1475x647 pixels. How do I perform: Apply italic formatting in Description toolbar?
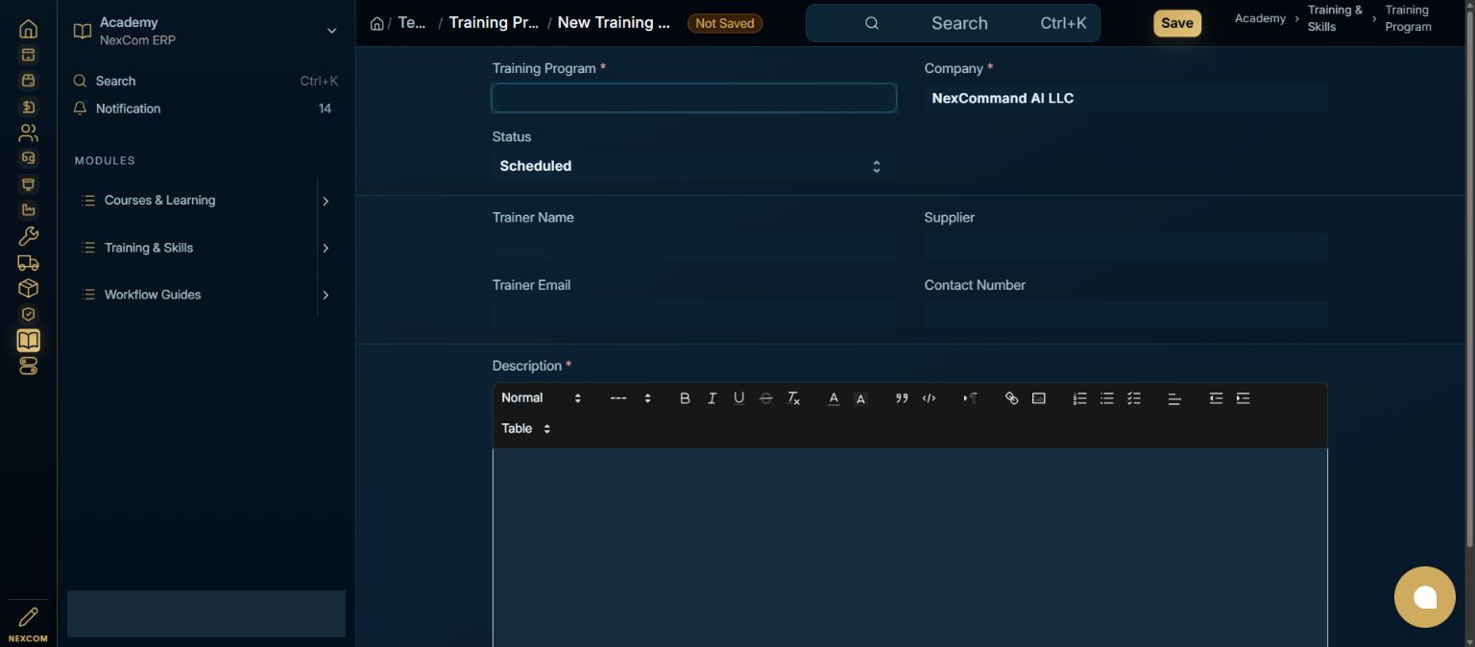[712, 398]
